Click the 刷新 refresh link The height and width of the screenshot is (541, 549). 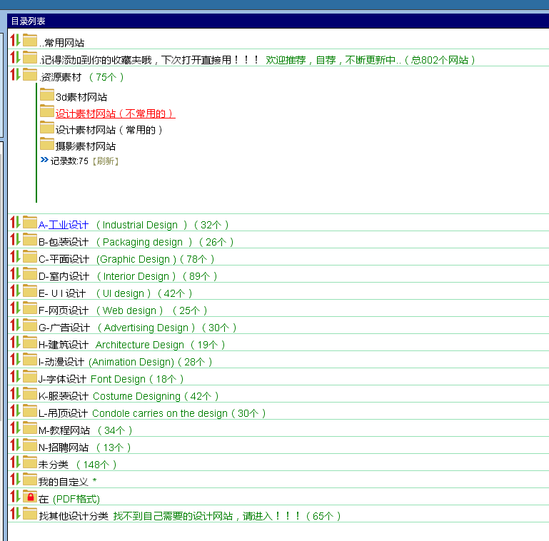click(x=106, y=161)
